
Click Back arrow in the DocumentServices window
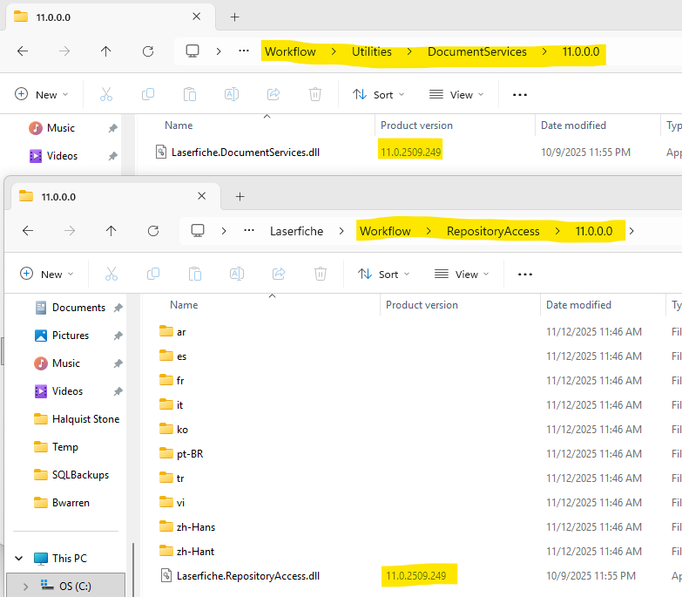[23, 51]
